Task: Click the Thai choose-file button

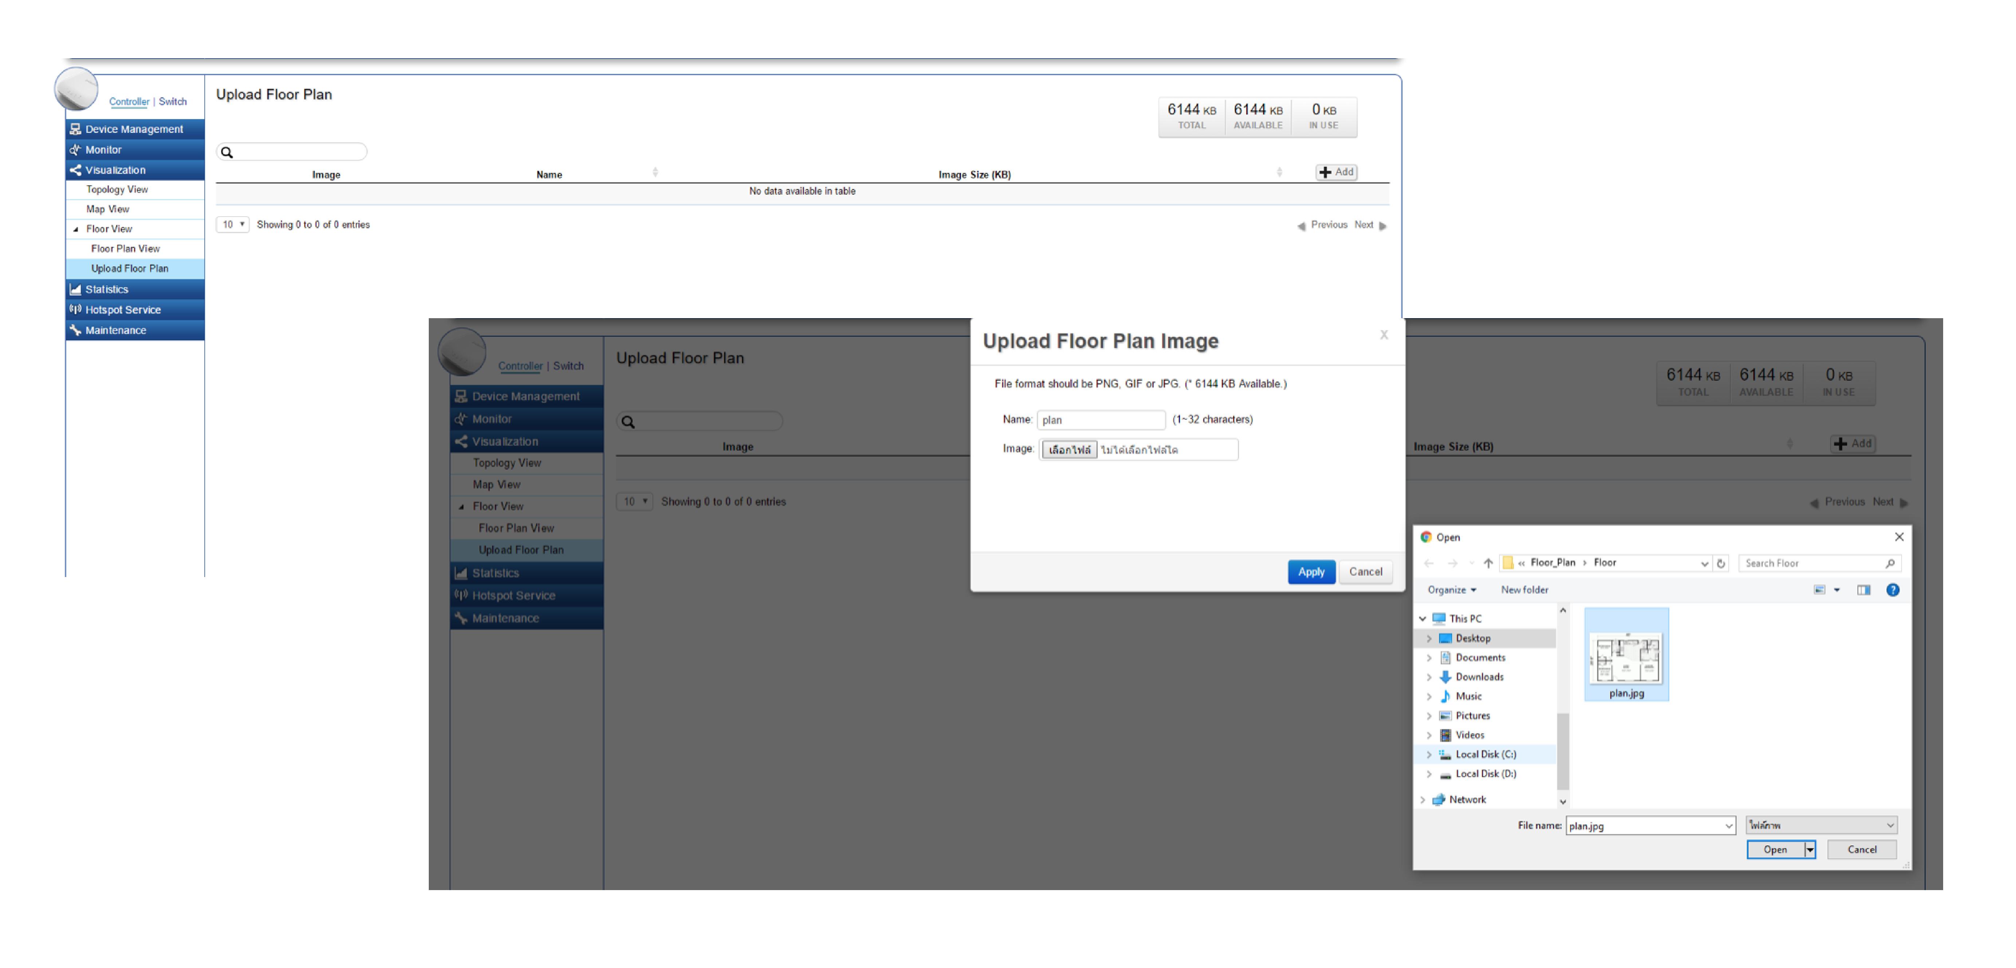Action: [1069, 450]
